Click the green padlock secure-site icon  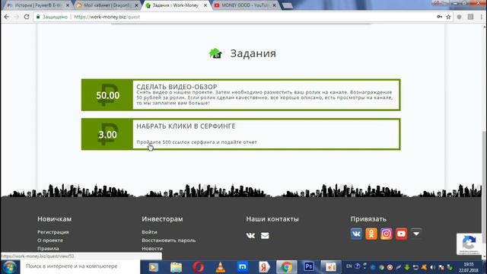(38, 17)
